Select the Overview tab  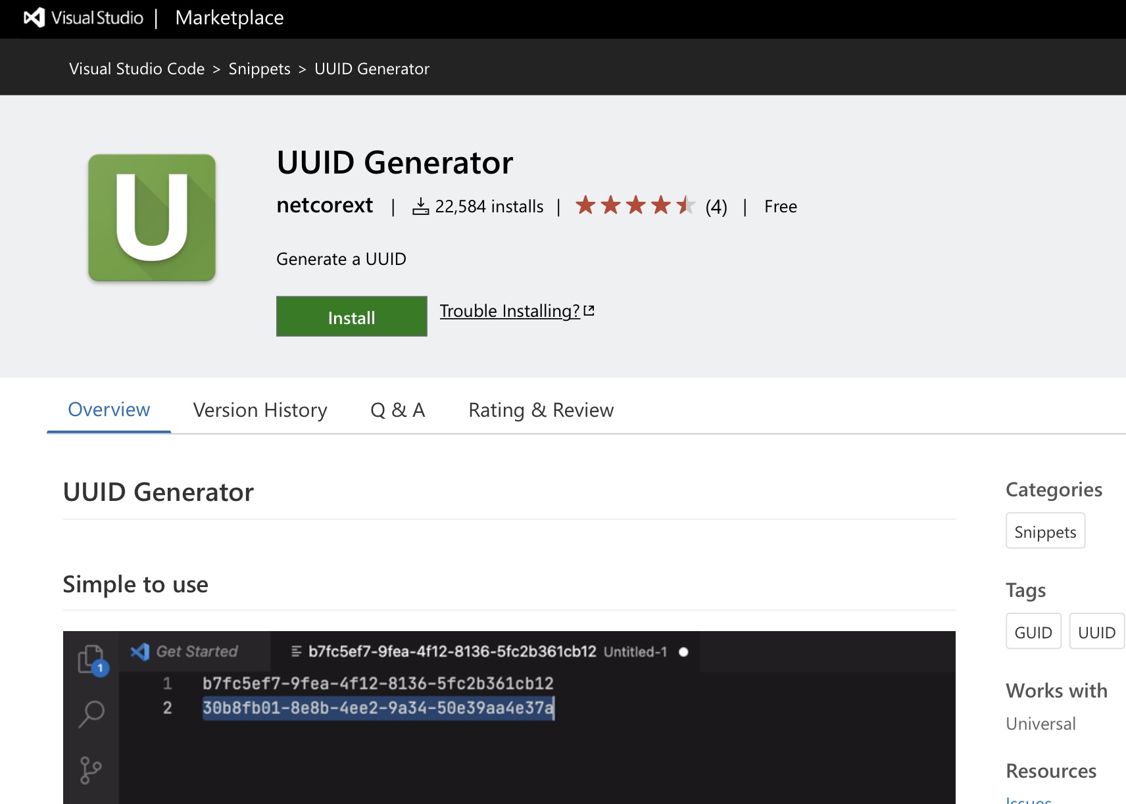tap(109, 410)
